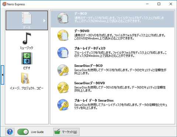Choose the データDVD title text
Image resolution: width=177 pixels, height=137 pixels.
(82, 31)
